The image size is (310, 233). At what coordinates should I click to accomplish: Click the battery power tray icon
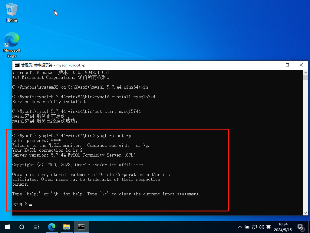point(247,227)
